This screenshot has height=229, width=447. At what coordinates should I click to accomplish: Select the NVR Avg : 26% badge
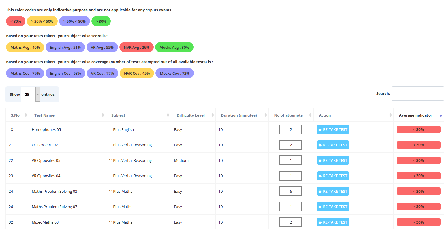coord(136,47)
